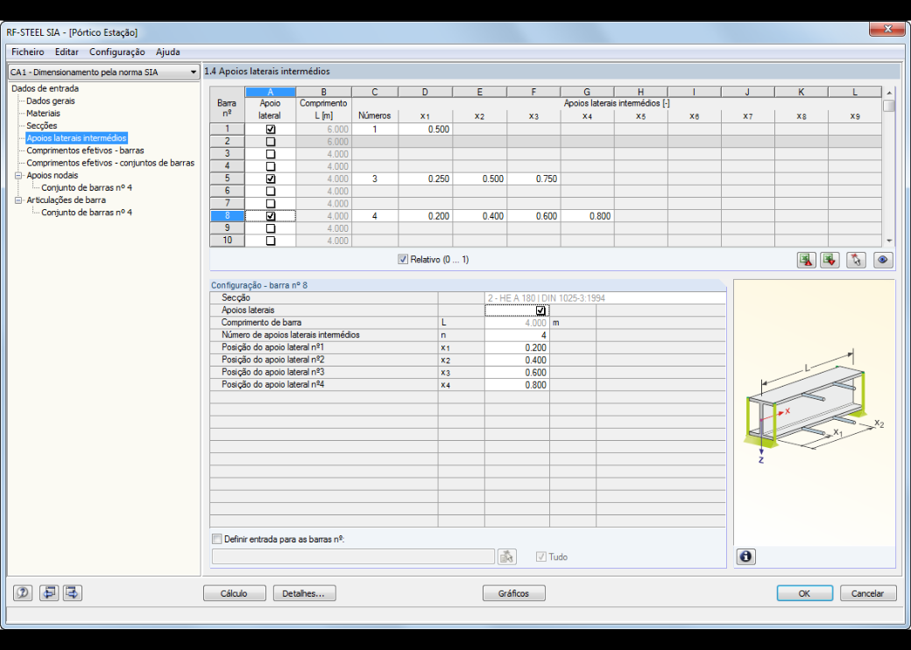Click column A header
Viewport: 911px width, 650px height.
(x=270, y=92)
